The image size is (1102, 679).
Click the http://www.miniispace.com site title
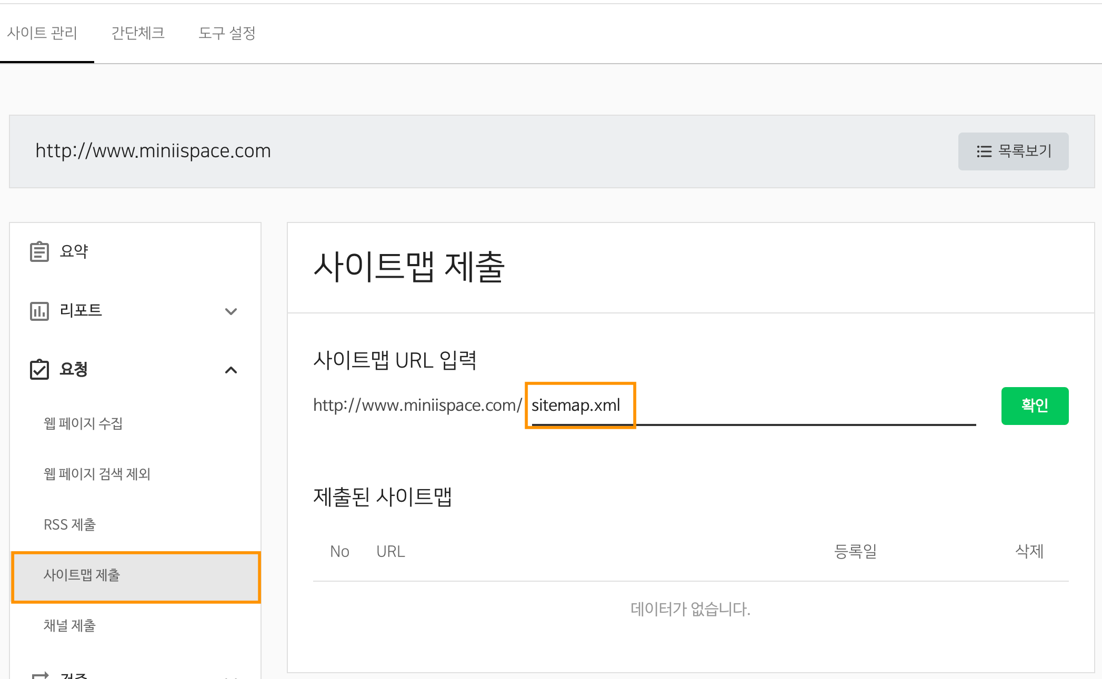[x=153, y=151]
